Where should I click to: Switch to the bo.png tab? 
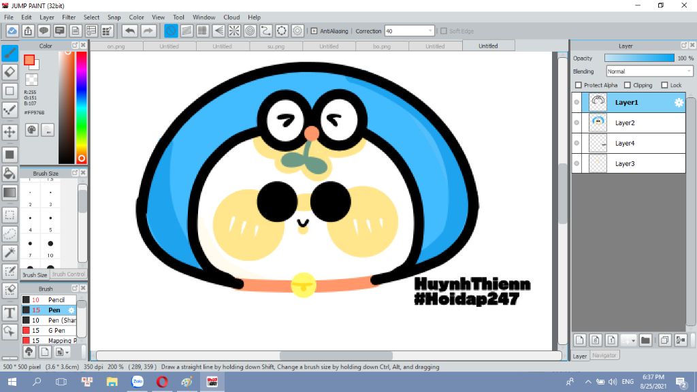[382, 46]
